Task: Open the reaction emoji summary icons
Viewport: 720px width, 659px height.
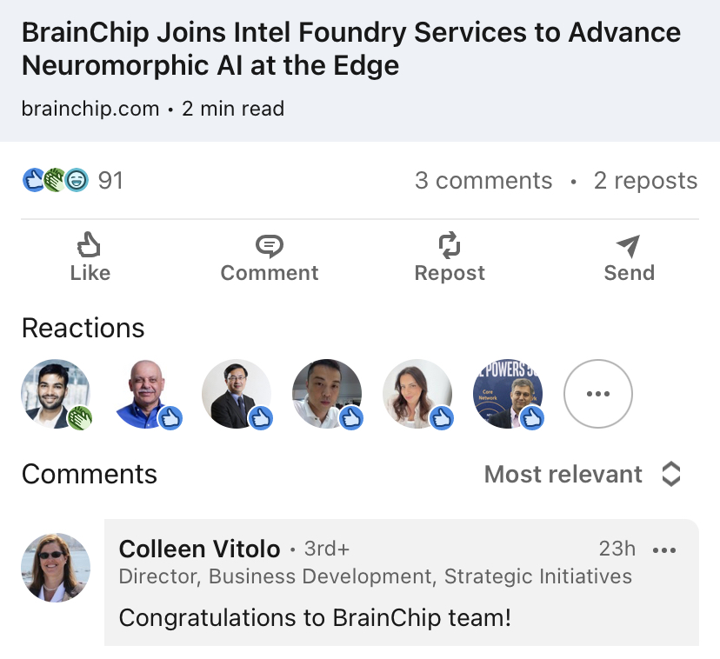Action: [x=55, y=181]
